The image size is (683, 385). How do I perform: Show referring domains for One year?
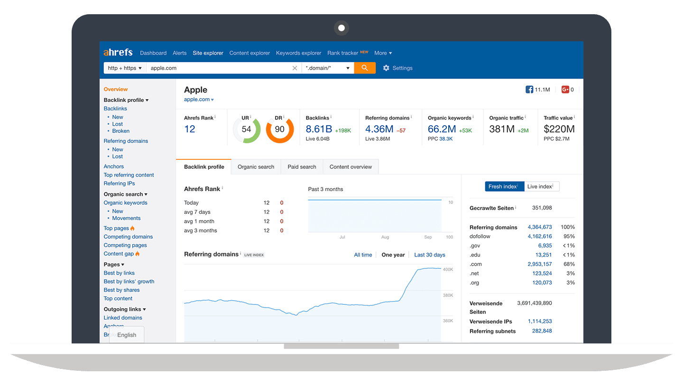(x=393, y=255)
